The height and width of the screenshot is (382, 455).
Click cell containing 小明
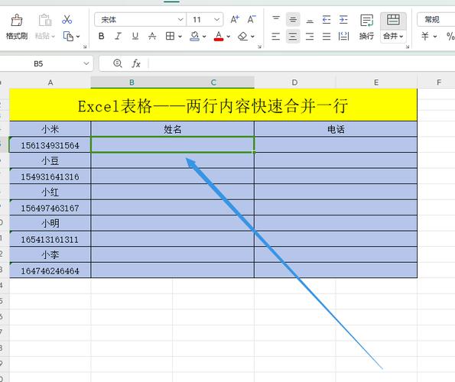coord(50,223)
